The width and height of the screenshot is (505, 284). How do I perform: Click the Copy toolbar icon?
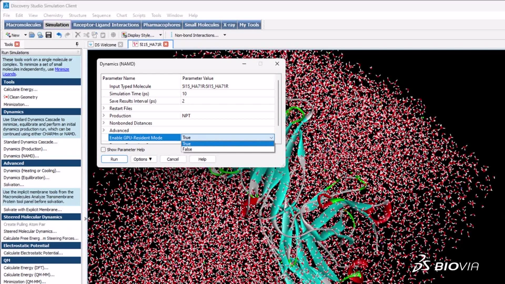click(x=95, y=35)
